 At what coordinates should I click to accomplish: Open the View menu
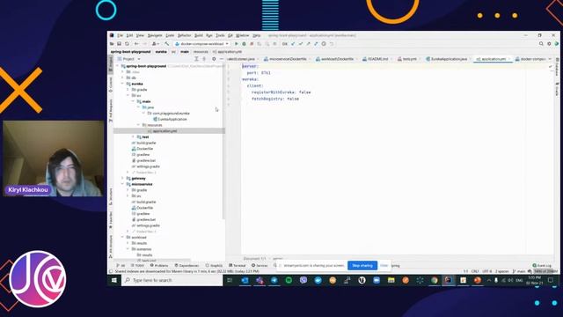(x=140, y=35)
